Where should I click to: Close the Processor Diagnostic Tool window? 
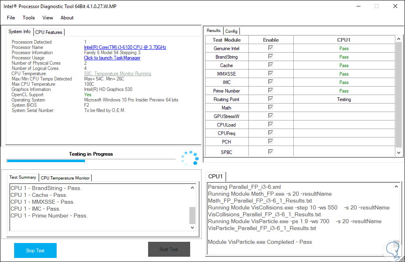(x=395, y=6)
